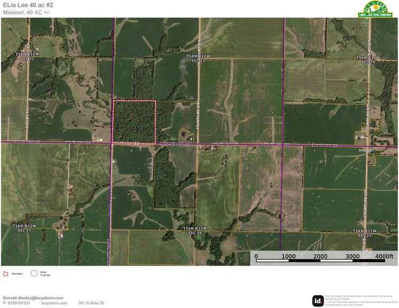Click the 'Maud' place label on map

[365, 151]
